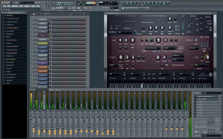Toggle mute LED for Gate channel
Screen dimensions: 223x139
[x=31, y=32]
